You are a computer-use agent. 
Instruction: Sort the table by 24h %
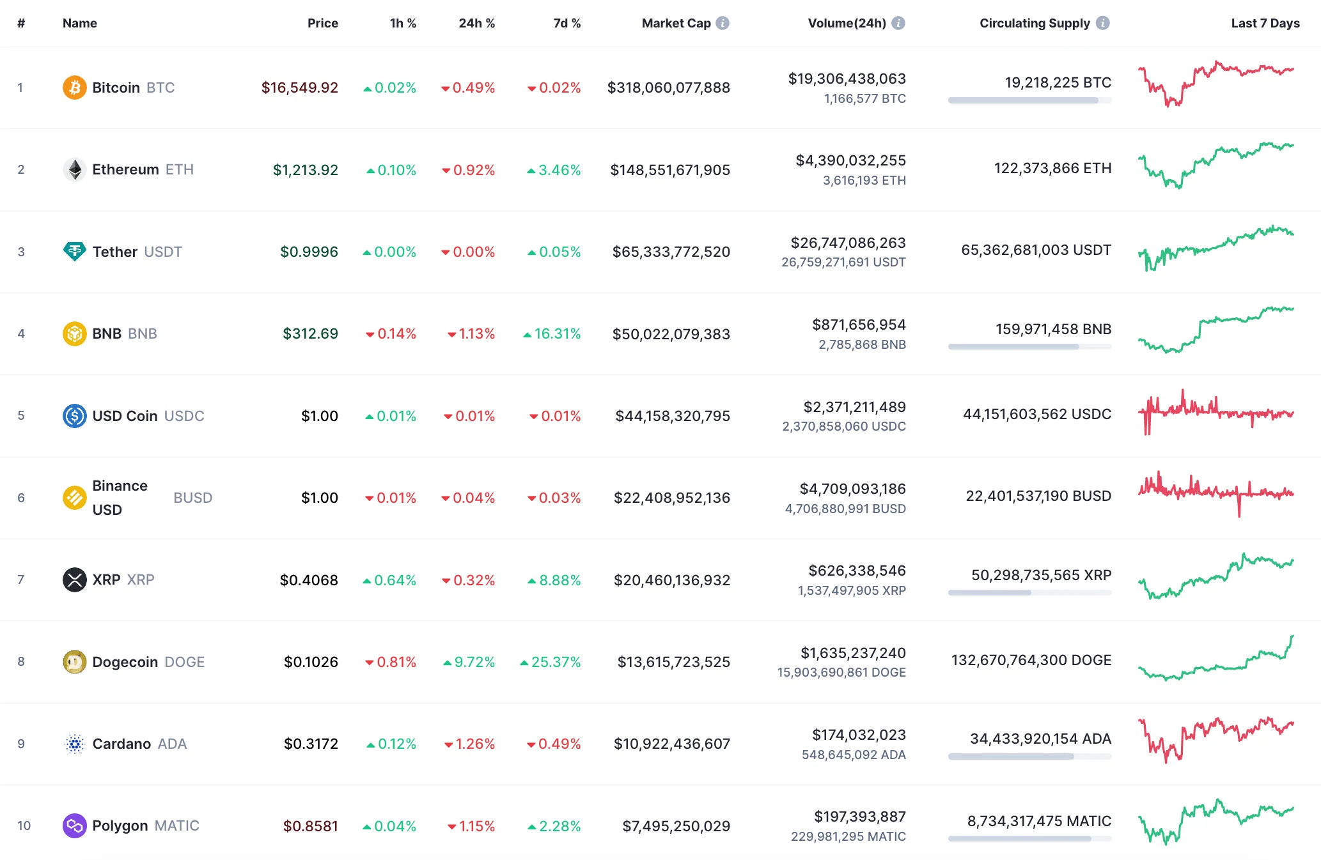(476, 23)
